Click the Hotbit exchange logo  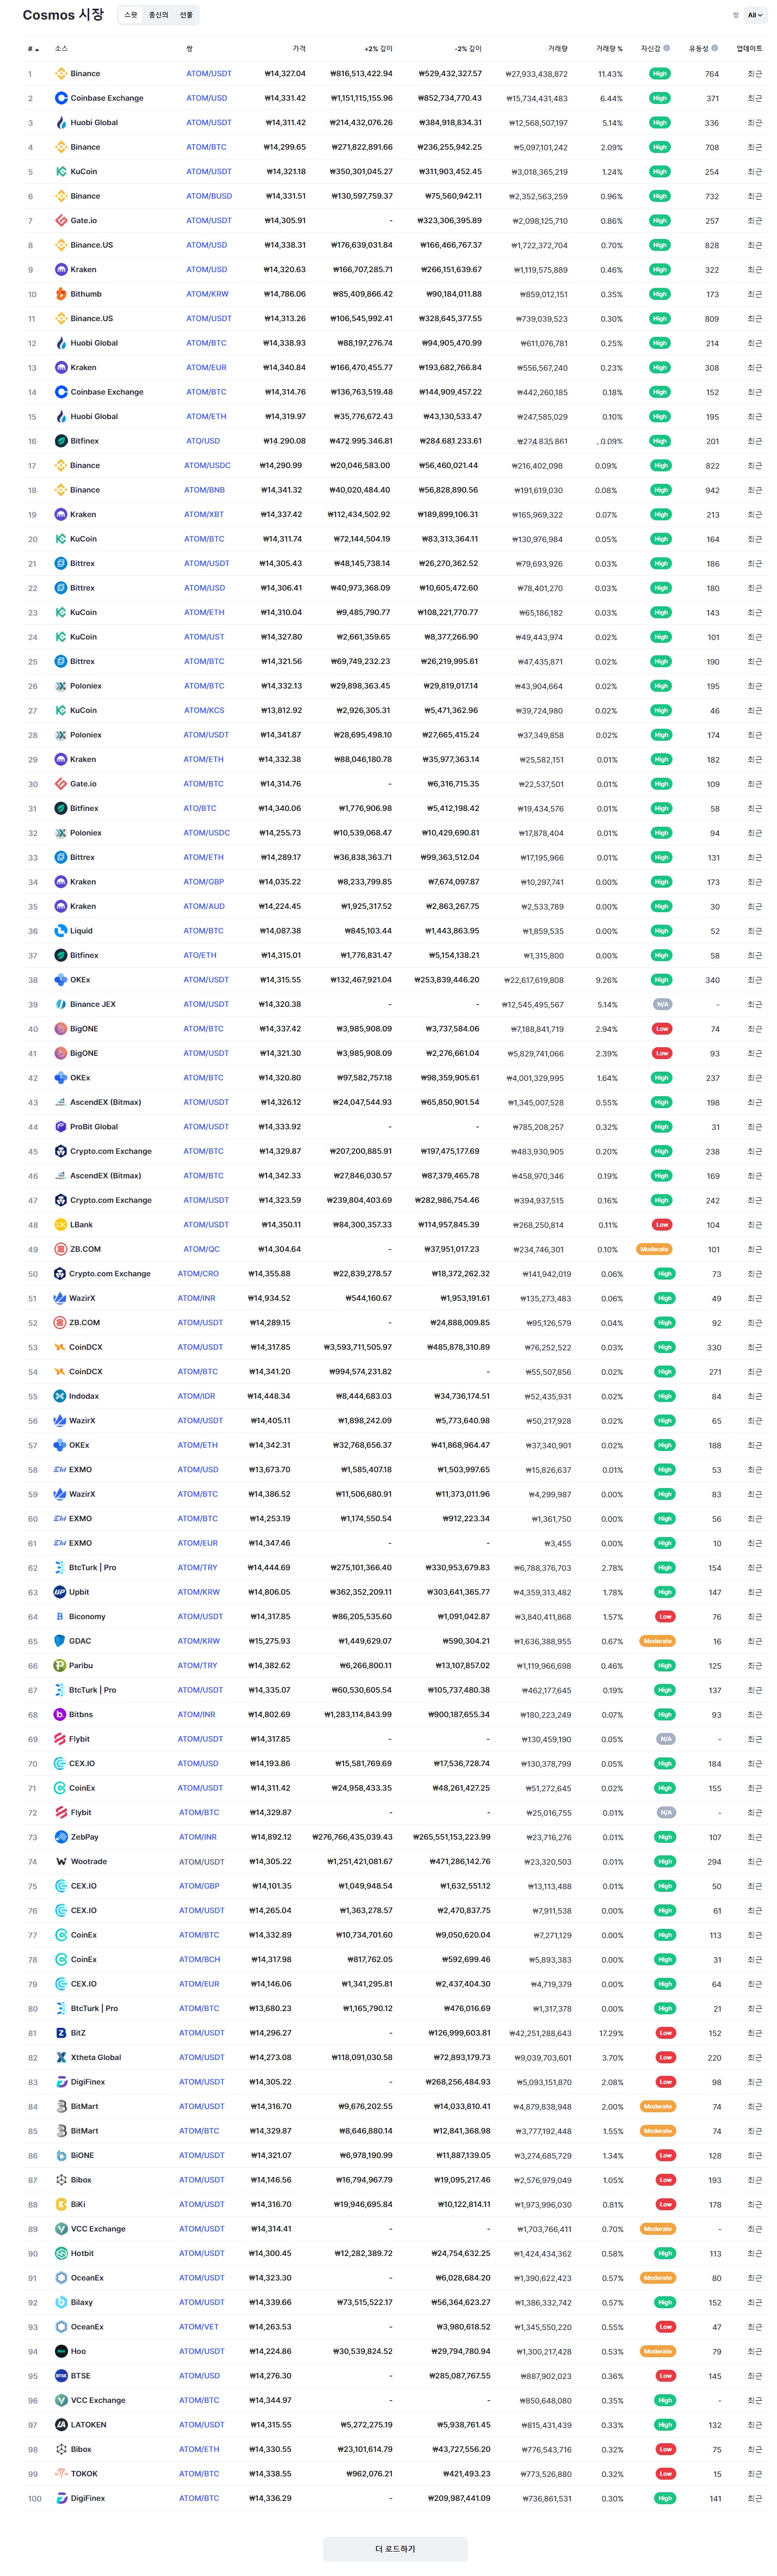(61, 2254)
